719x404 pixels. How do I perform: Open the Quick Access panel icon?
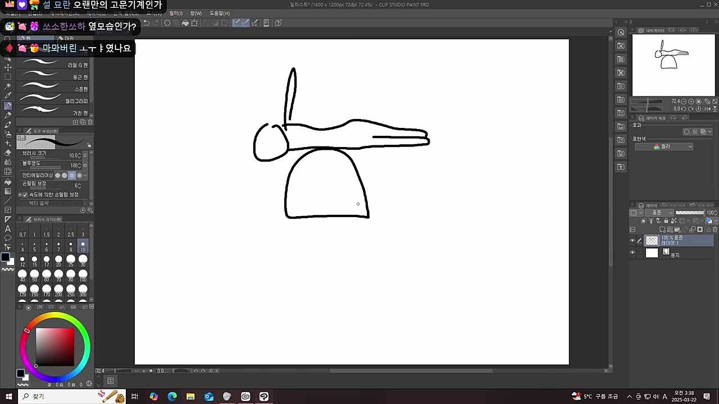(x=621, y=32)
